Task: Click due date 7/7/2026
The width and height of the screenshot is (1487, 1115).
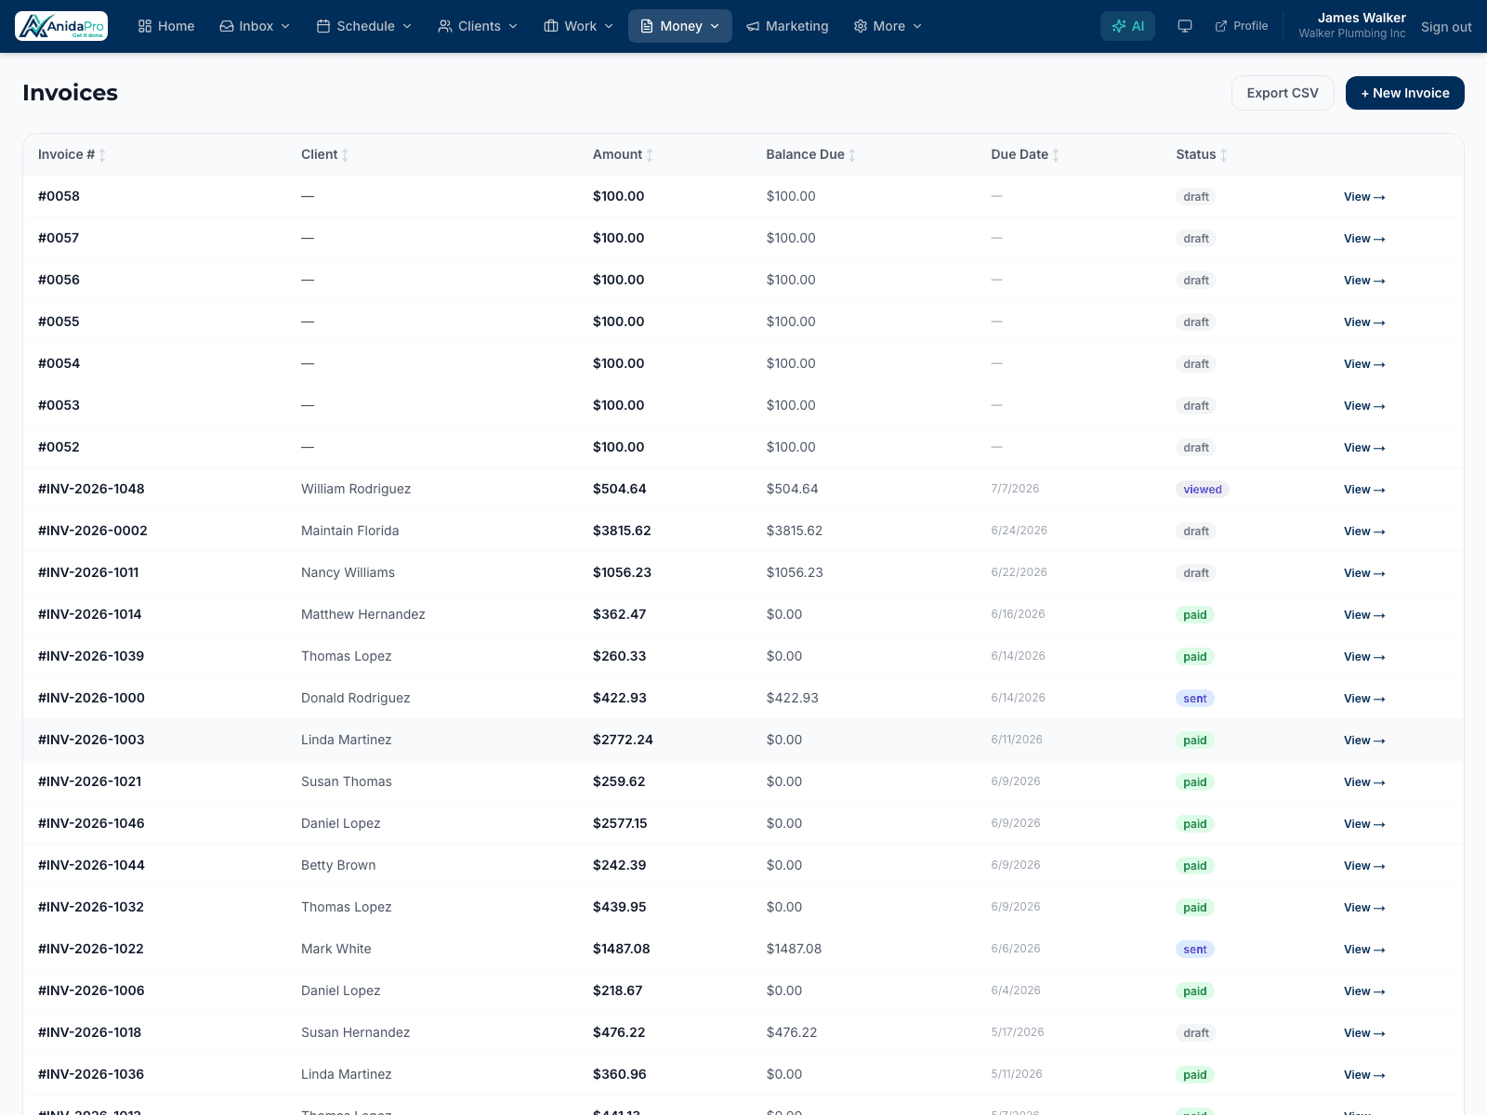Action: 1015,489
